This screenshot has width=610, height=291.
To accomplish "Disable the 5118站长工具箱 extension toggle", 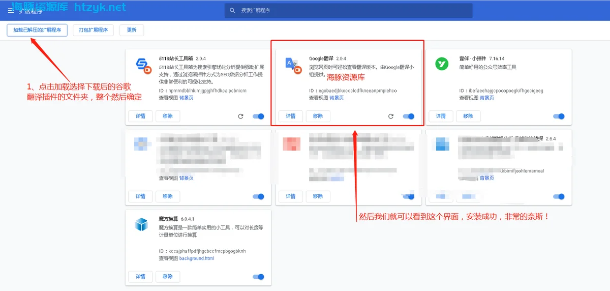I will tap(259, 117).
